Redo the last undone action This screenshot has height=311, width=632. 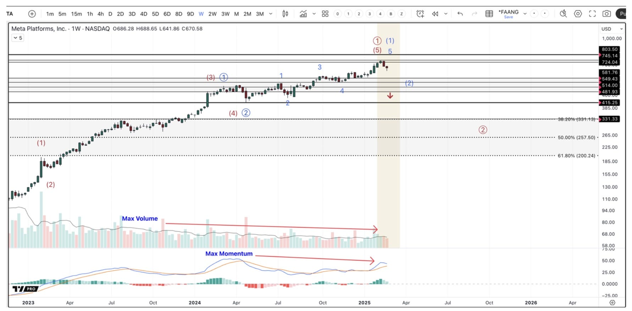(x=475, y=14)
